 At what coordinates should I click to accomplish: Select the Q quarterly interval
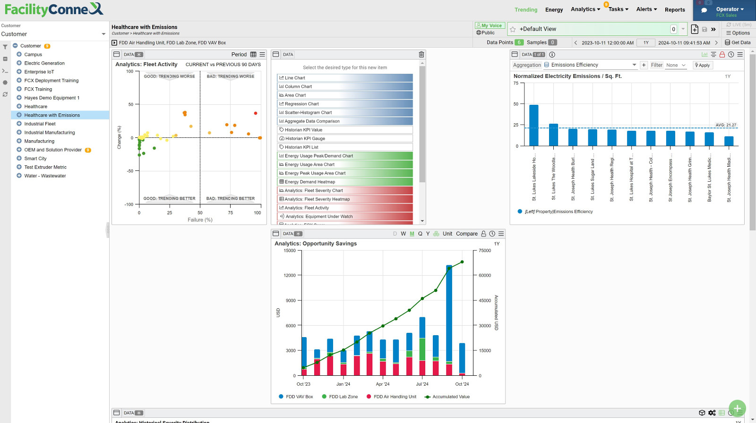click(x=420, y=234)
